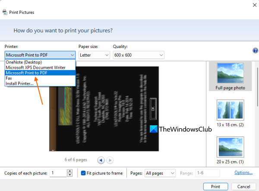Select the Full page photo layout
The height and width of the screenshot is (191, 259).
230,76
